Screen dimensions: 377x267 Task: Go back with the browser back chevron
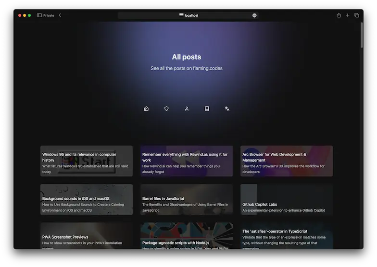pyautogui.click(x=60, y=15)
